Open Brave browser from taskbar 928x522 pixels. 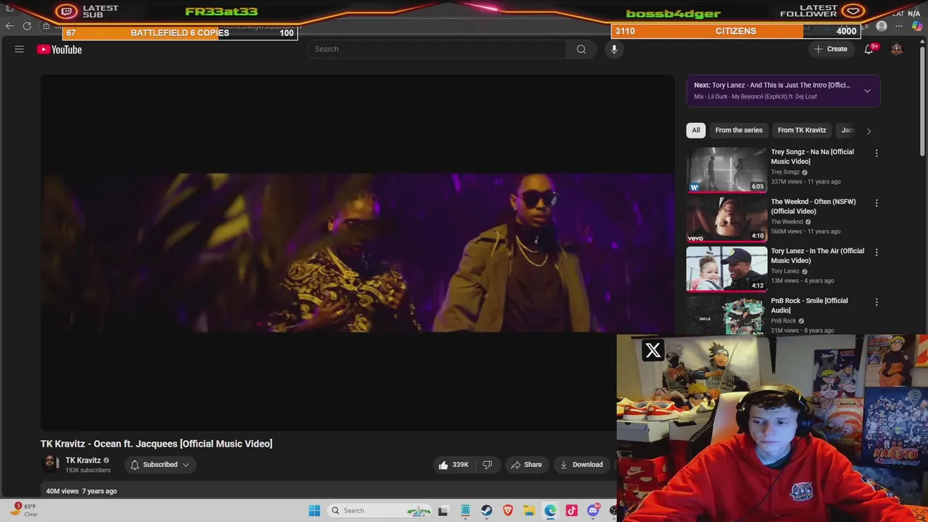point(507,510)
